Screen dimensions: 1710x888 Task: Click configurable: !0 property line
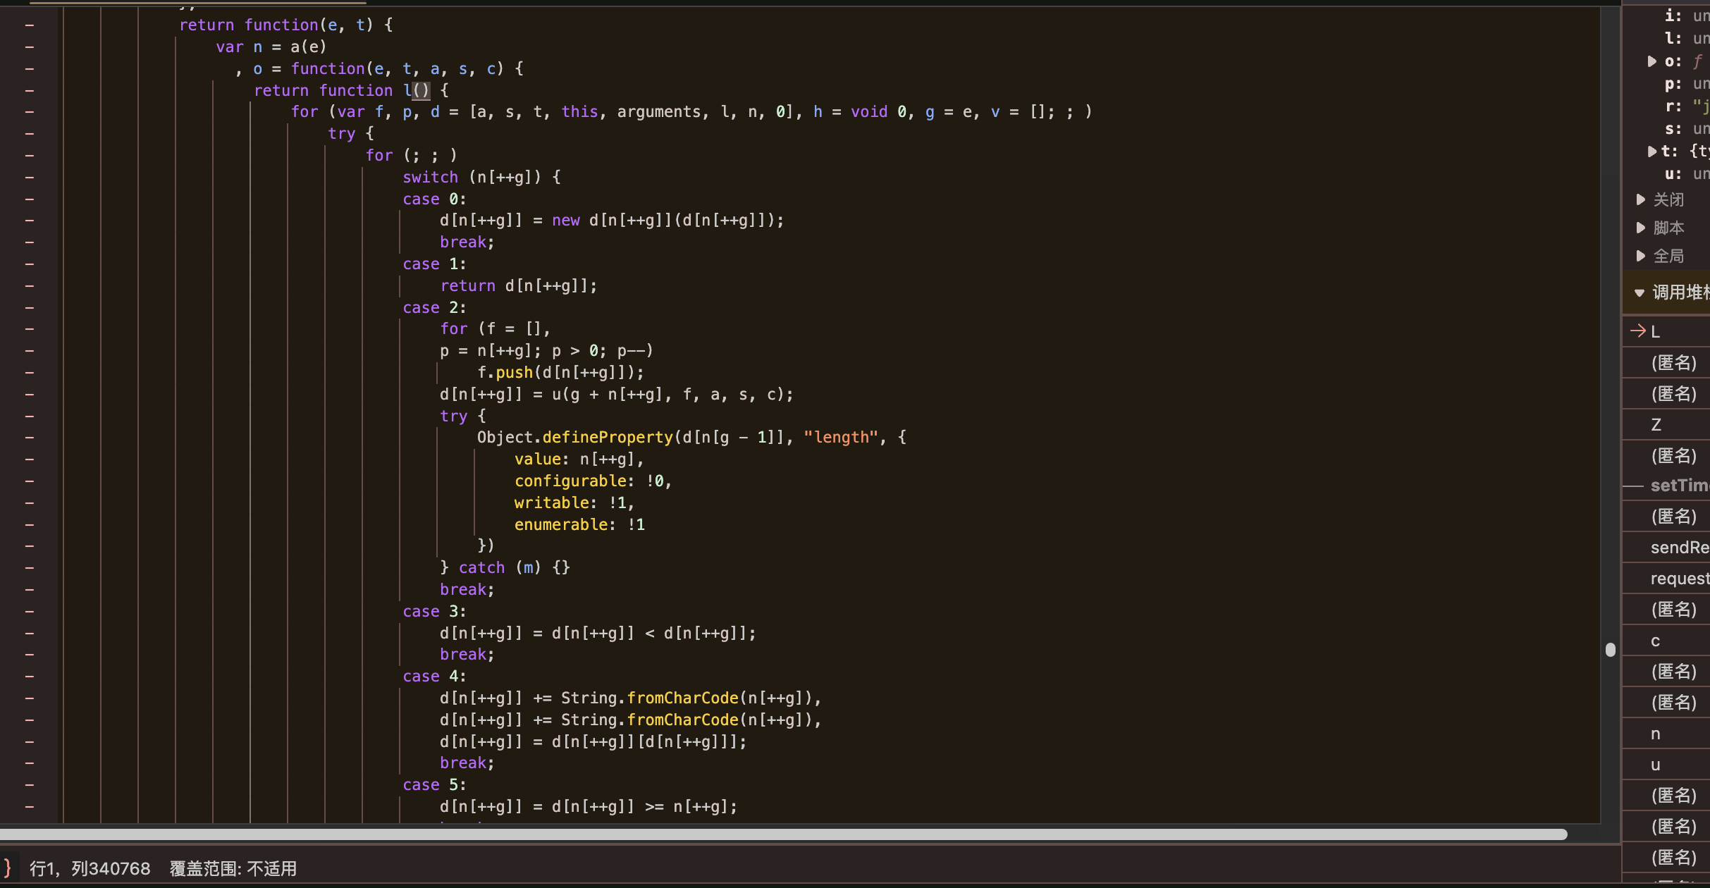593,481
